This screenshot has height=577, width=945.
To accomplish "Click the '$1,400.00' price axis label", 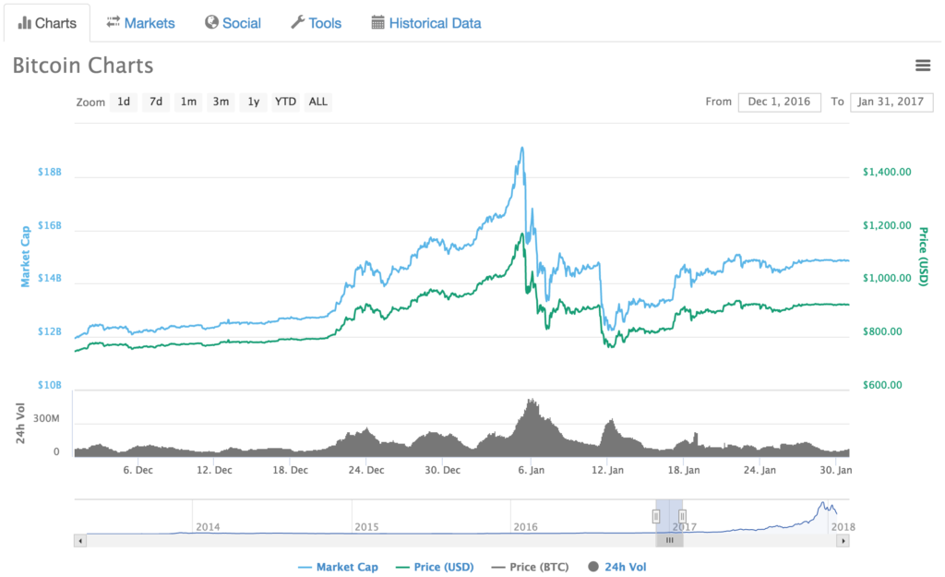I will (x=887, y=172).
